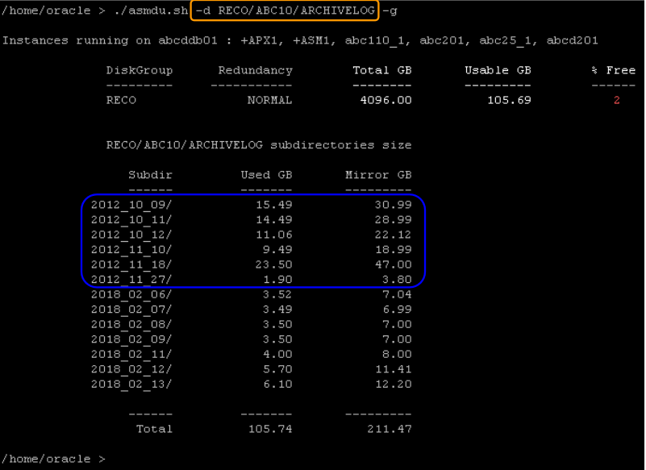The width and height of the screenshot is (646, 470).
Task: Click the 211.47 total mirror value
Action: click(x=390, y=429)
